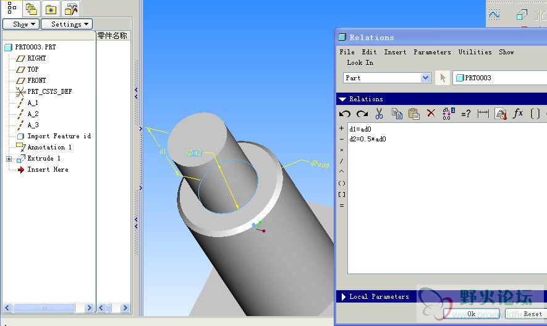Insert parentheses operator in relations editor
Image resolution: width=547 pixels, height=326 pixels.
click(x=342, y=183)
